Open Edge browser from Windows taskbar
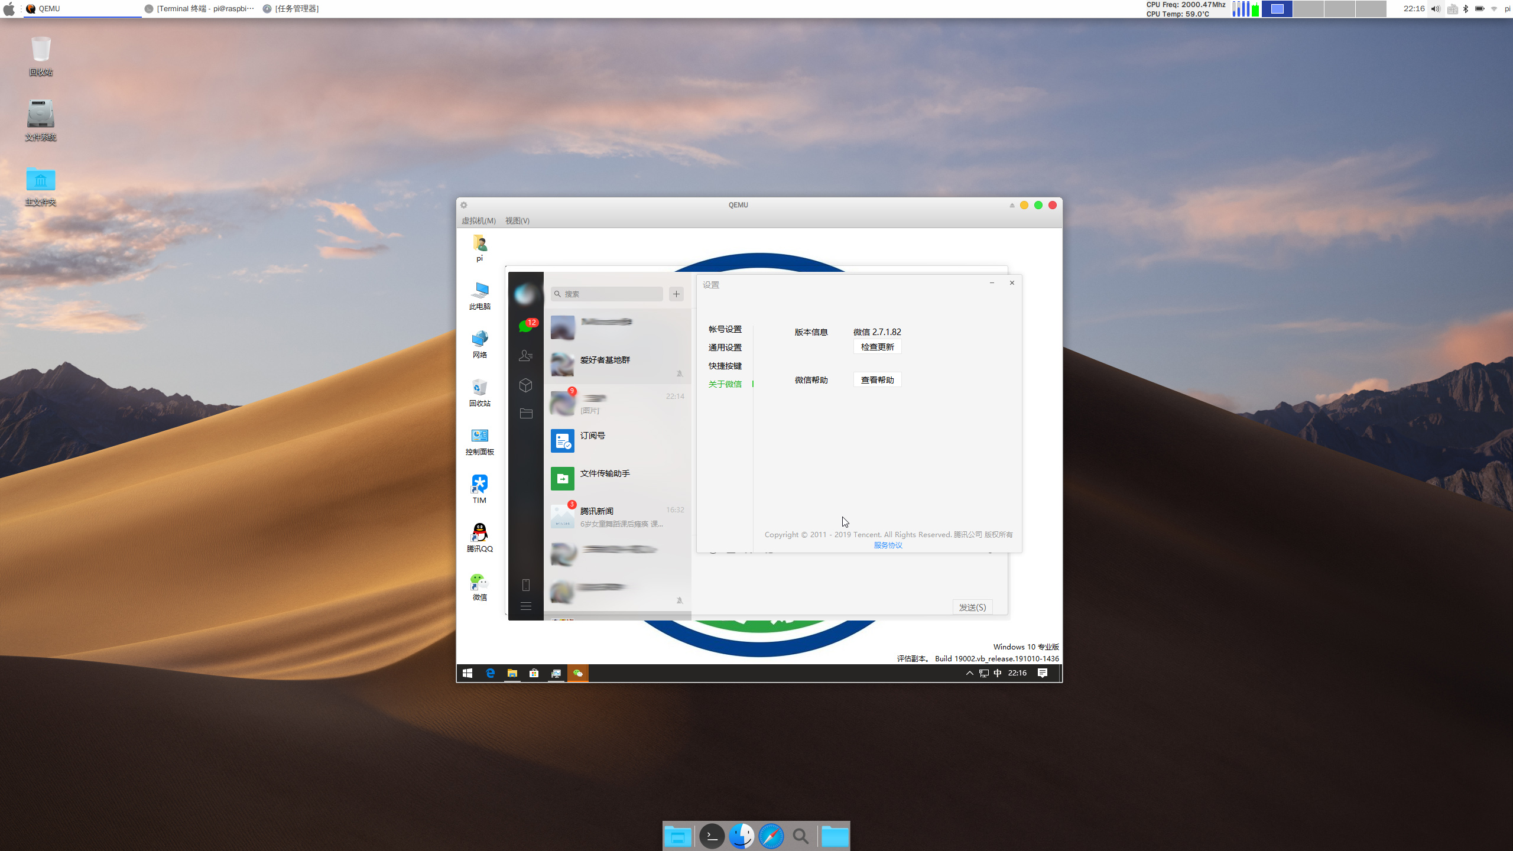The height and width of the screenshot is (851, 1513). pos(490,673)
